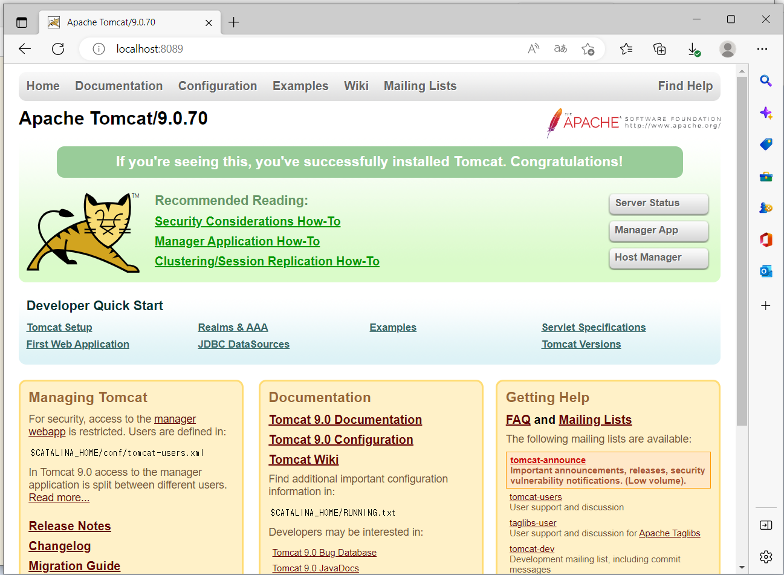The image size is (784, 575).
Task: Open sidebar Outlook icon
Action: [766, 271]
